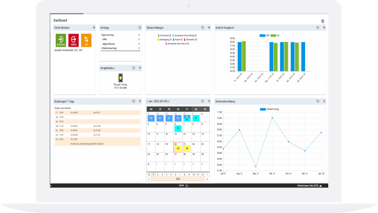The height and width of the screenshot is (213, 378).
Task: Toggle the Soll series in bar chart legend
Action: 264,35
